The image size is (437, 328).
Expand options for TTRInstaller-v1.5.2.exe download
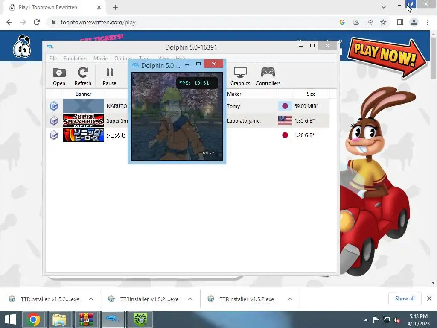tap(290, 299)
